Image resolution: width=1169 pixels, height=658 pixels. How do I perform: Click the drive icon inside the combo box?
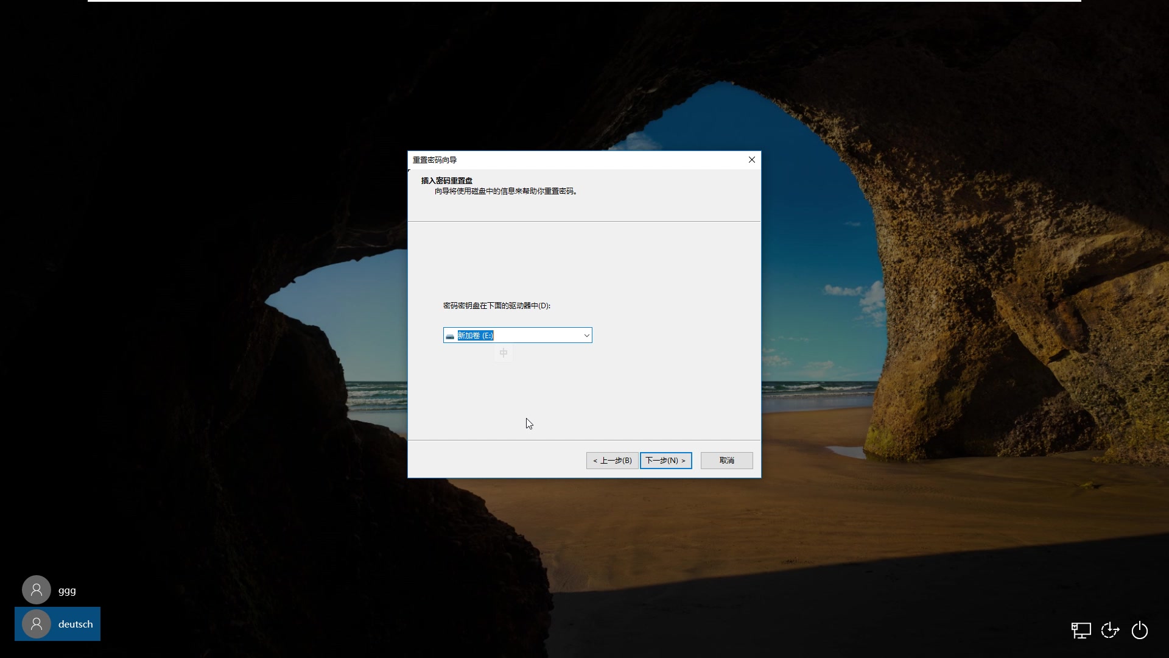coord(449,336)
